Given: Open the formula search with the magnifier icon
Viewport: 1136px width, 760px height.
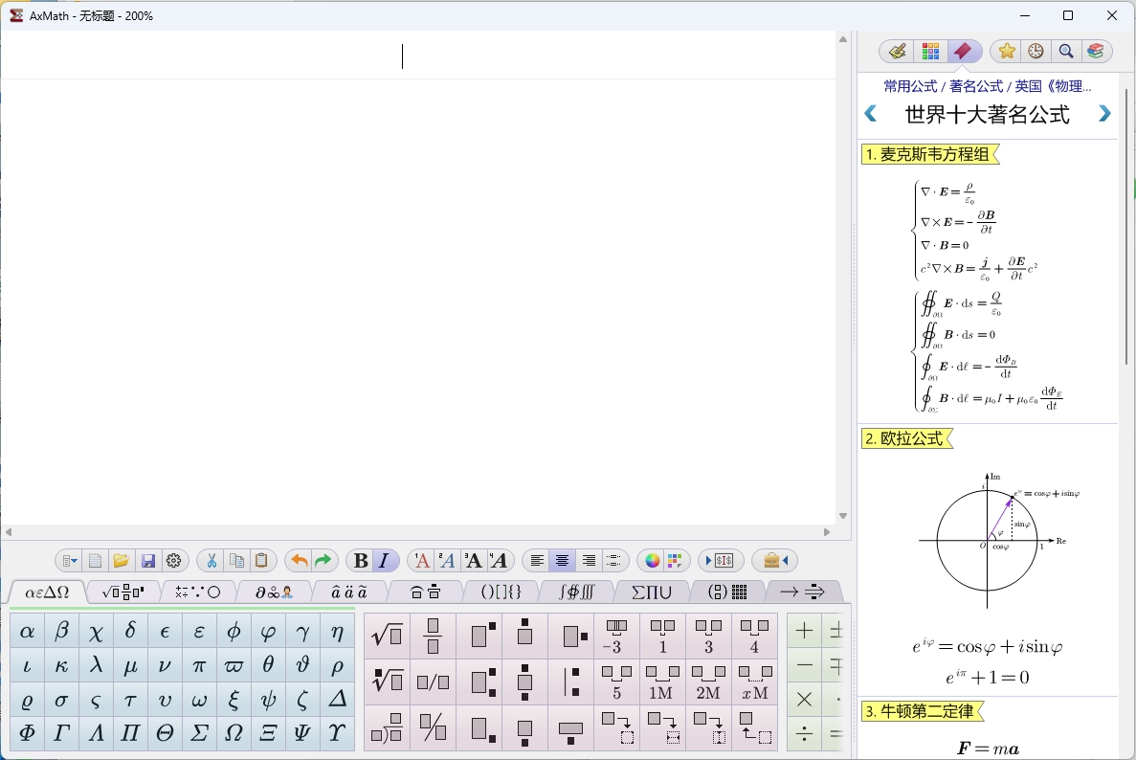Looking at the screenshot, I should [1066, 51].
